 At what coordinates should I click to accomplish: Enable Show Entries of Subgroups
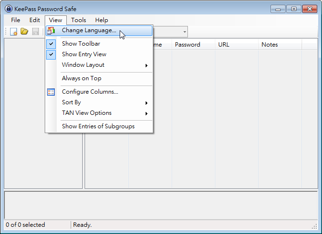click(x=99, y=126)
